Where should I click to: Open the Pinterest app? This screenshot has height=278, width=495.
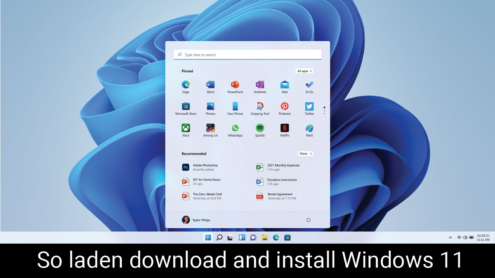285,108
